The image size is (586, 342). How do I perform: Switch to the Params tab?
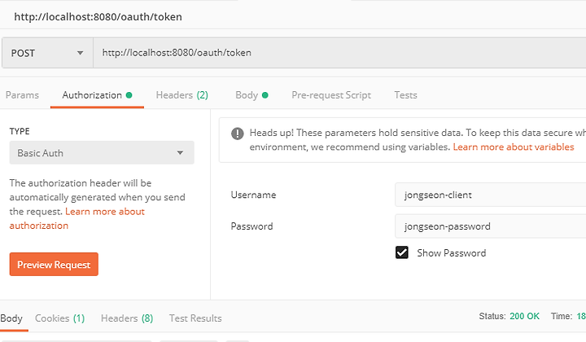22,95
